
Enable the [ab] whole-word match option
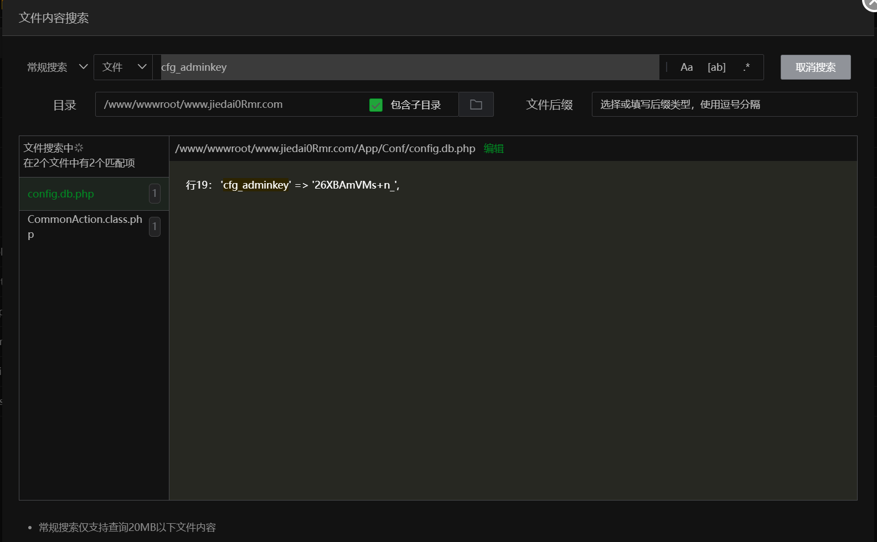716,67
